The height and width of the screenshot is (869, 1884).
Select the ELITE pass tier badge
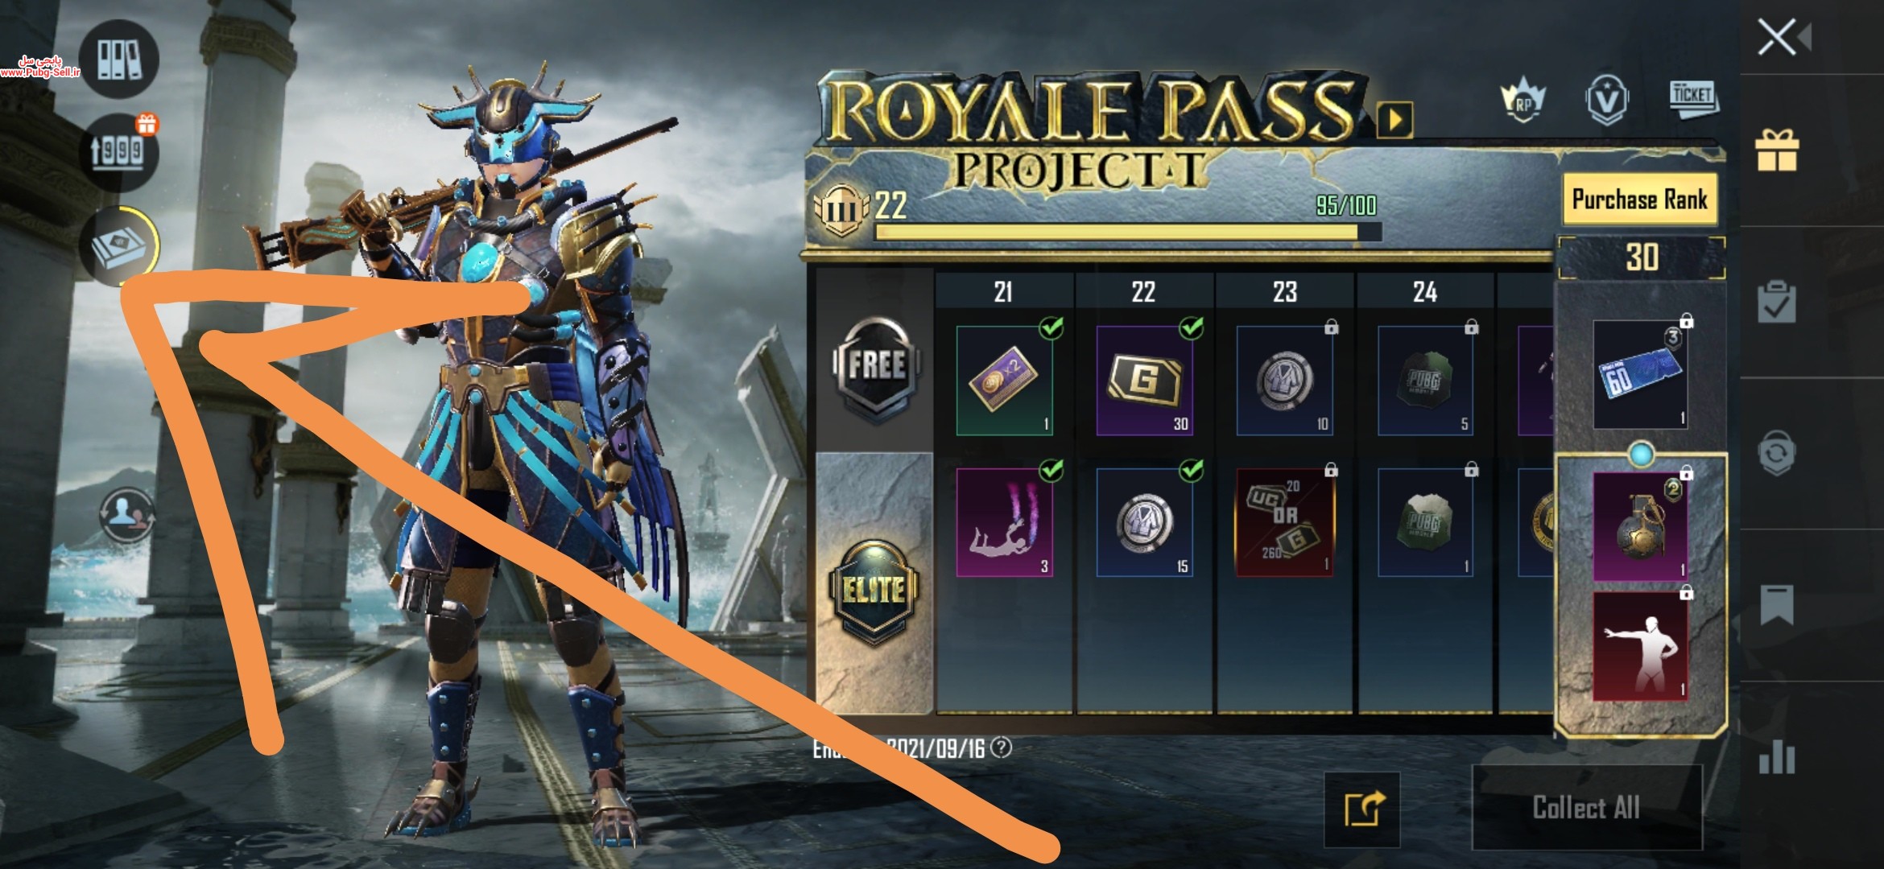click(x=875, y=591)
